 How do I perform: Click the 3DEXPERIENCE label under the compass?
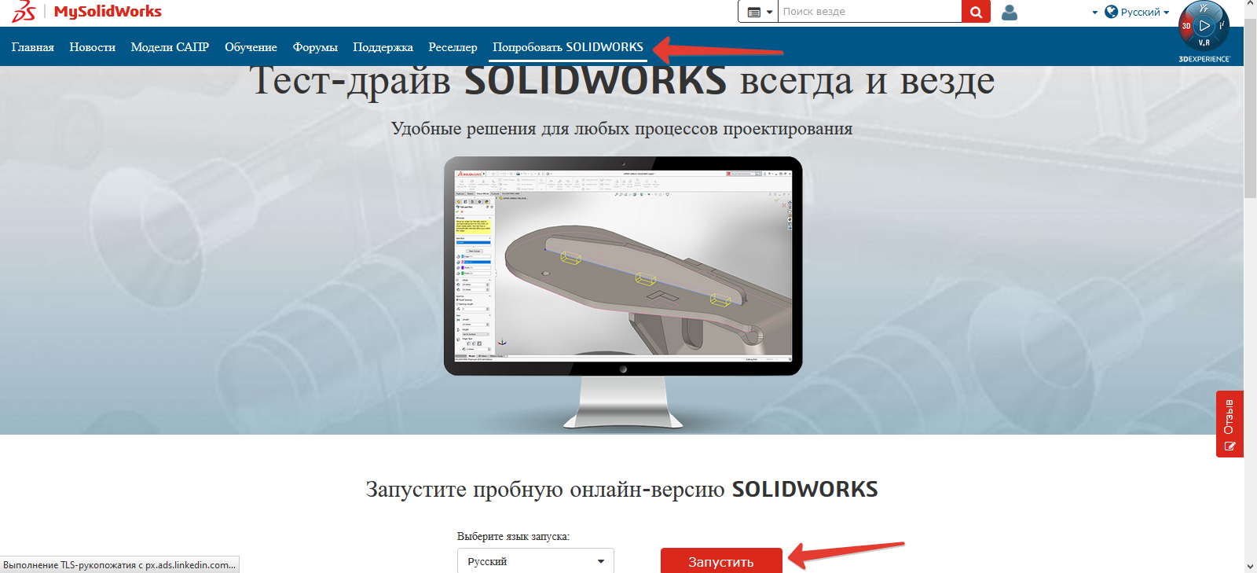pos(1204,59)
